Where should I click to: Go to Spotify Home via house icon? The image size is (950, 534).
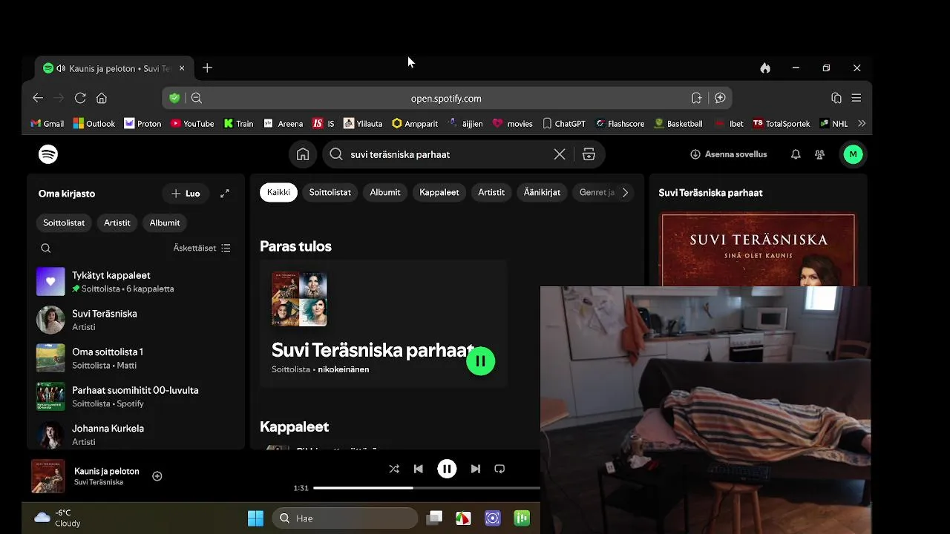303,154
